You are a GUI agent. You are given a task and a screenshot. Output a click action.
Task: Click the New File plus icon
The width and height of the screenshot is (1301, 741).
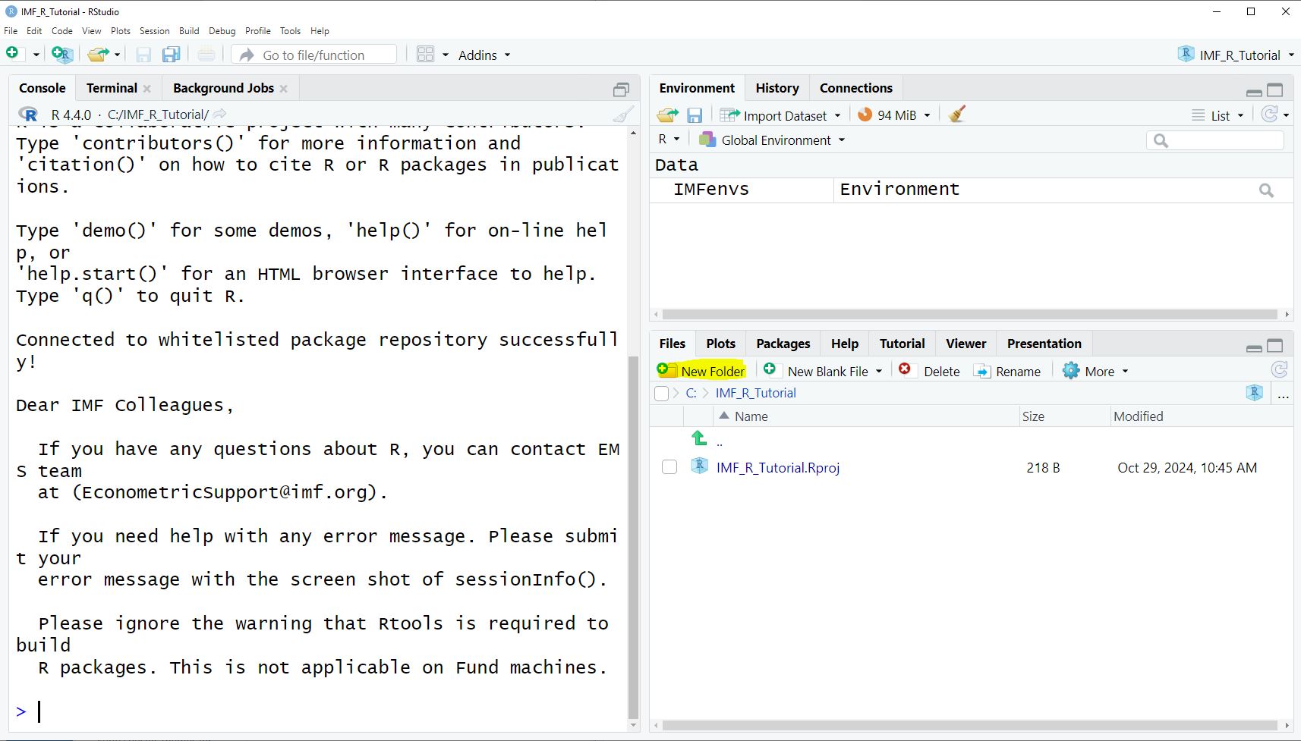12,54
